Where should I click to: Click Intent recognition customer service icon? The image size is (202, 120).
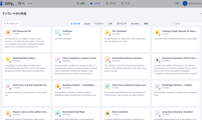point(58,59)
